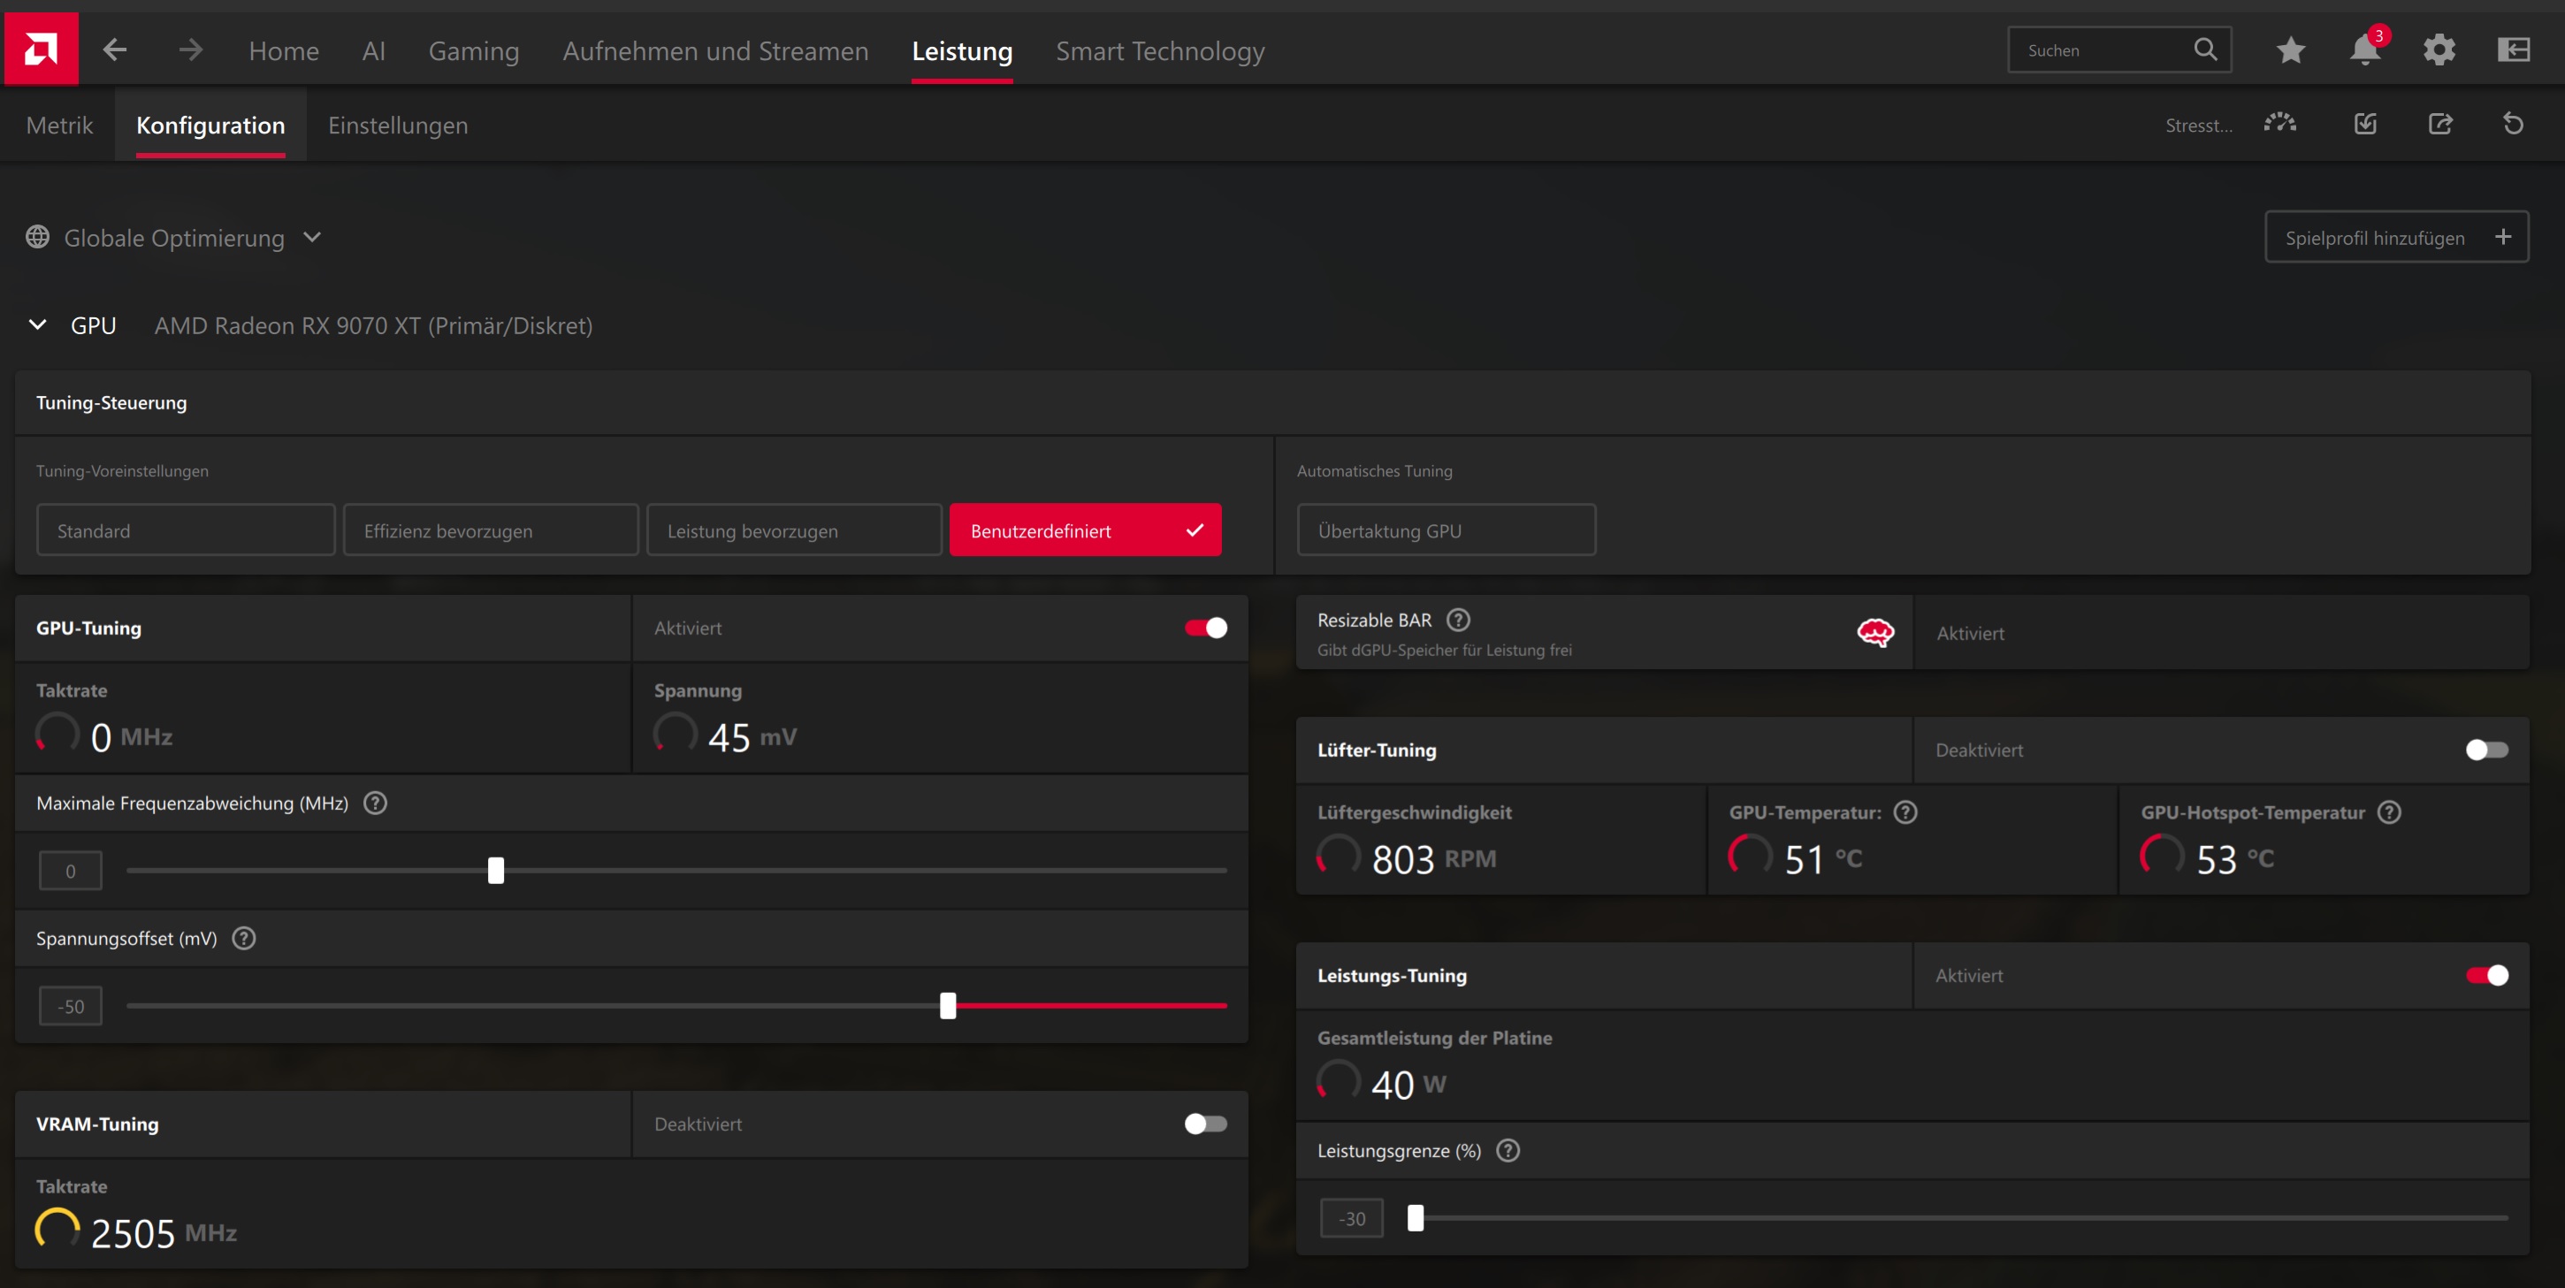The width and height of the screenshot is (2565, 1288).
Task: Click the Resizable BAR brain icon
Action: click(x=1875, y=632)
